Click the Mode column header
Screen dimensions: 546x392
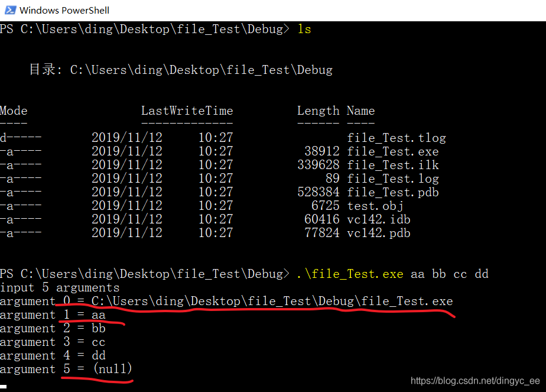point(14,111)
